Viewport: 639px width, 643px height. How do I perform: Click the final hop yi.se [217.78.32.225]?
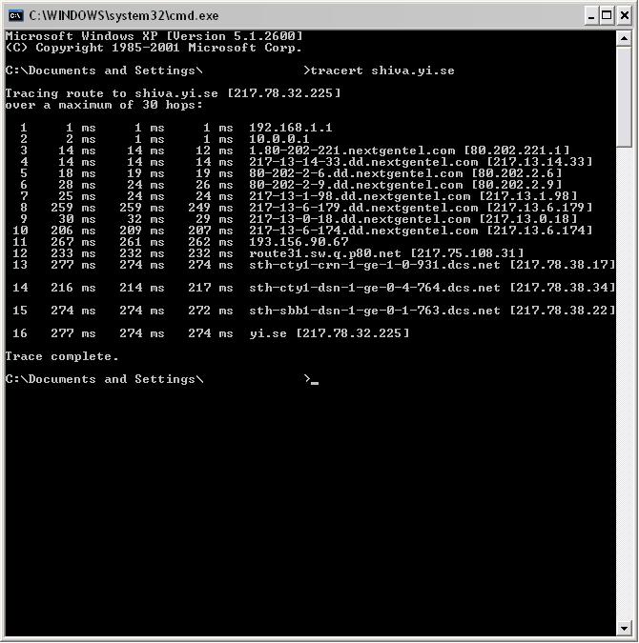tap(329, 333)
